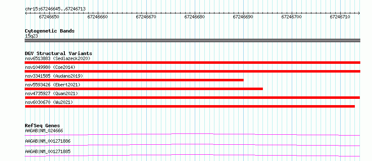Open transcript AAGAB|NM_024666 label

44,131
